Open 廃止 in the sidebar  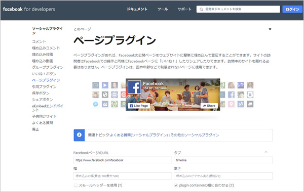pyautogui.click(x=35, y=129)
